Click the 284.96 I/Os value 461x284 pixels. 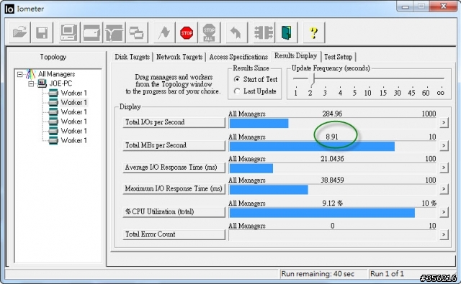click(332, 114)
